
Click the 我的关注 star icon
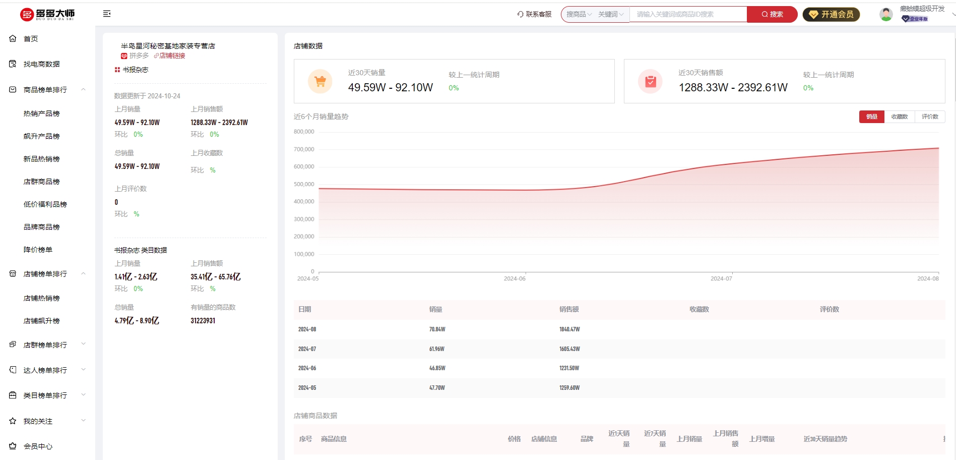point(13,421)
